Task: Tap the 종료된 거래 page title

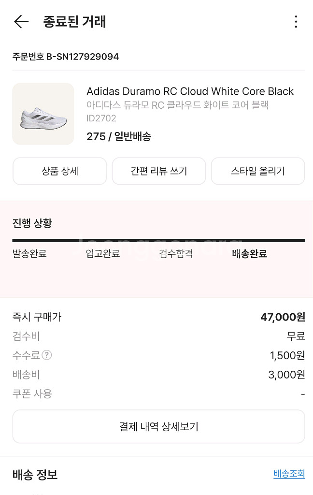Action: click(x=74, y=22)
